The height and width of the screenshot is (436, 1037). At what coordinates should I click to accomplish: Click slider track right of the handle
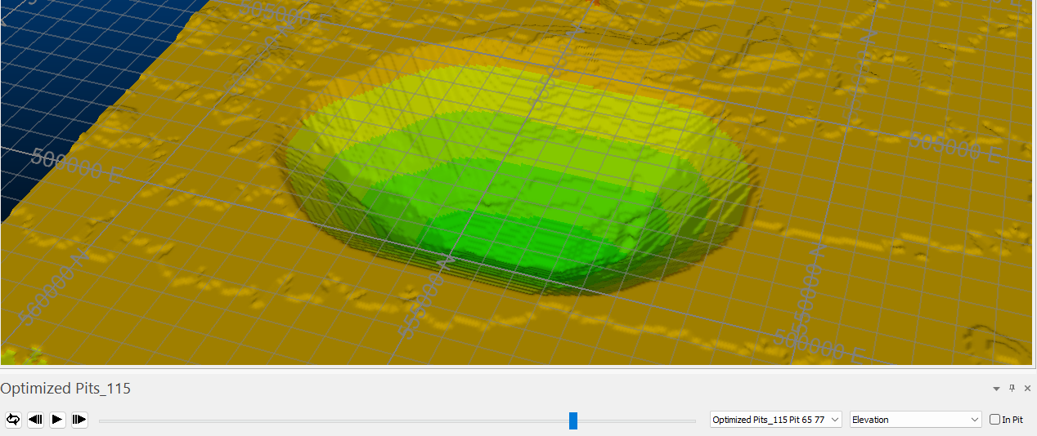pyautogui.click(x=638, y=421)
